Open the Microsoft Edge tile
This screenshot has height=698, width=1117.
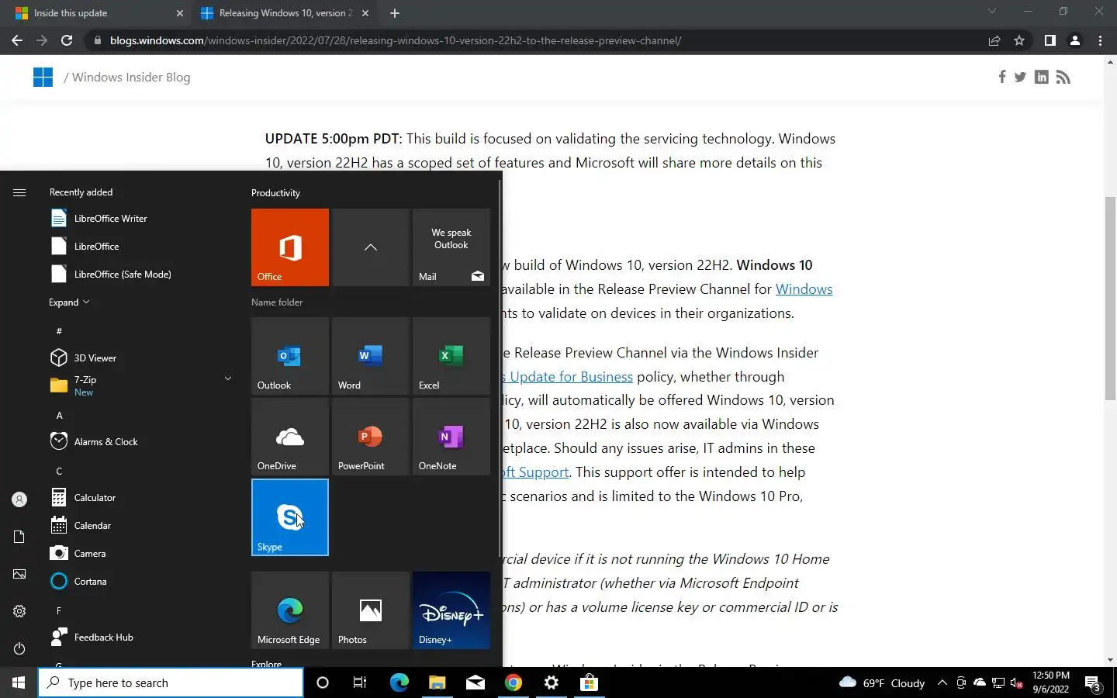pyautogui.click(x=290, y=610)
